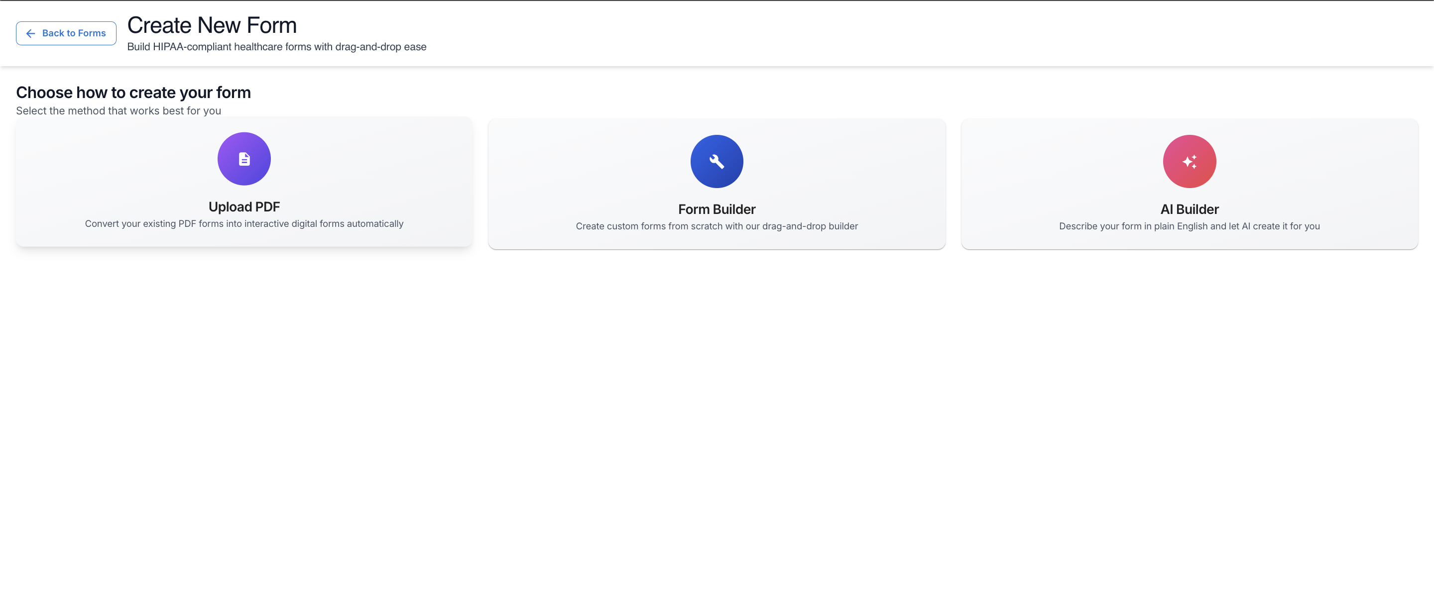This screenshot has width=1434, height=610.
Task: Click the 'Back to Forms' label text
Action: click(x=74, y=33)
